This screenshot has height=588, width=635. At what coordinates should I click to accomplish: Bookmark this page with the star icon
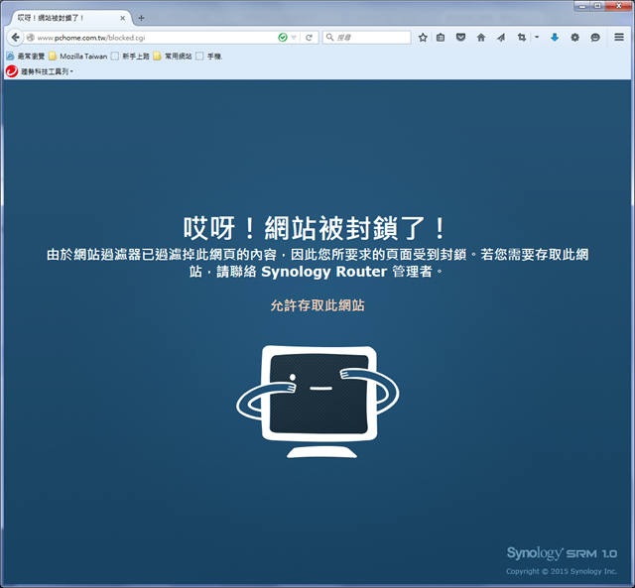coord(423,38)
